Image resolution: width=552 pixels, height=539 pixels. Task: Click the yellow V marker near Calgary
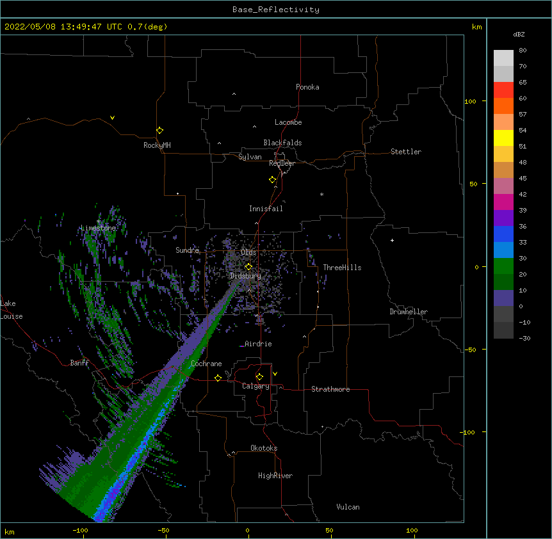275,374
